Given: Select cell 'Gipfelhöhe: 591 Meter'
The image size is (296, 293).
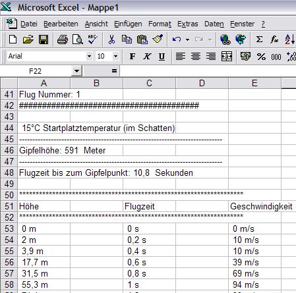Looking at the screenshot, I should tap(44, 150).
